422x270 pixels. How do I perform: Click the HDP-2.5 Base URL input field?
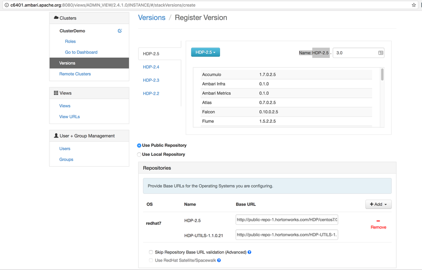click(286, 219)
